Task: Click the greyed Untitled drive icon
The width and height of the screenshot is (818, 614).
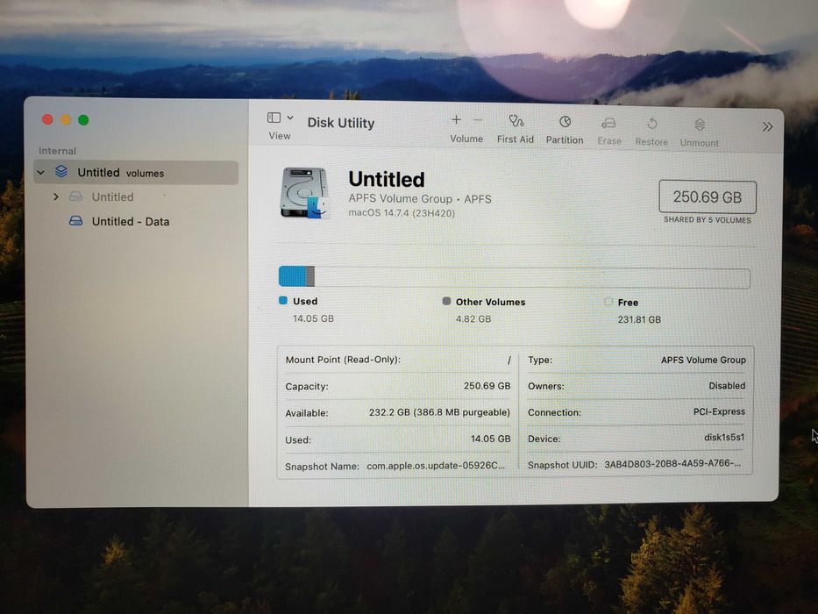Action: [75, 196]
